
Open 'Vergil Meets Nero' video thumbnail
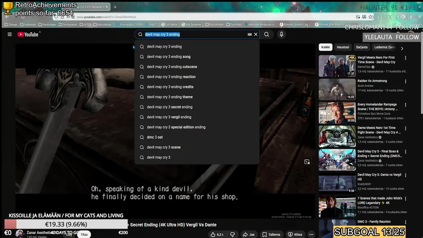(x=337, y=66)
